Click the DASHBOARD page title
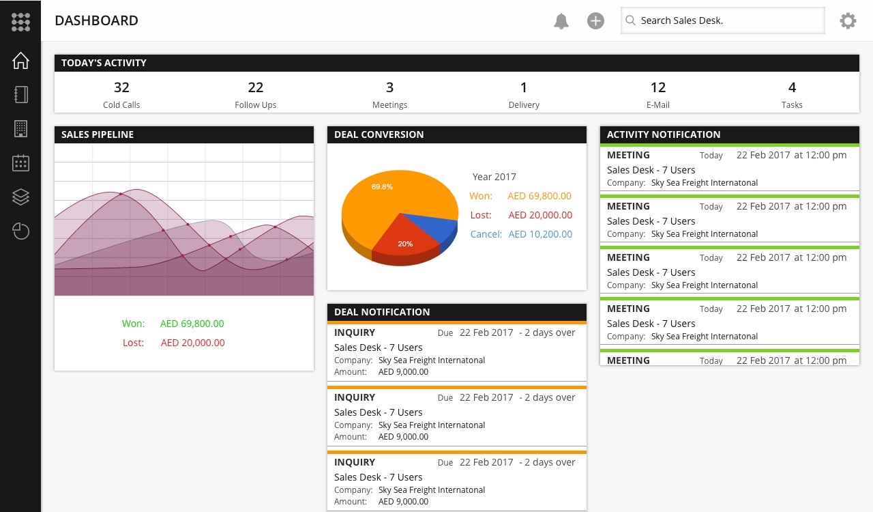The width and height of the screenshot is (873, 512). 96,20
